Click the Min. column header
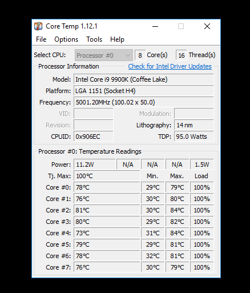250x293 pixels. click(152, 176)
